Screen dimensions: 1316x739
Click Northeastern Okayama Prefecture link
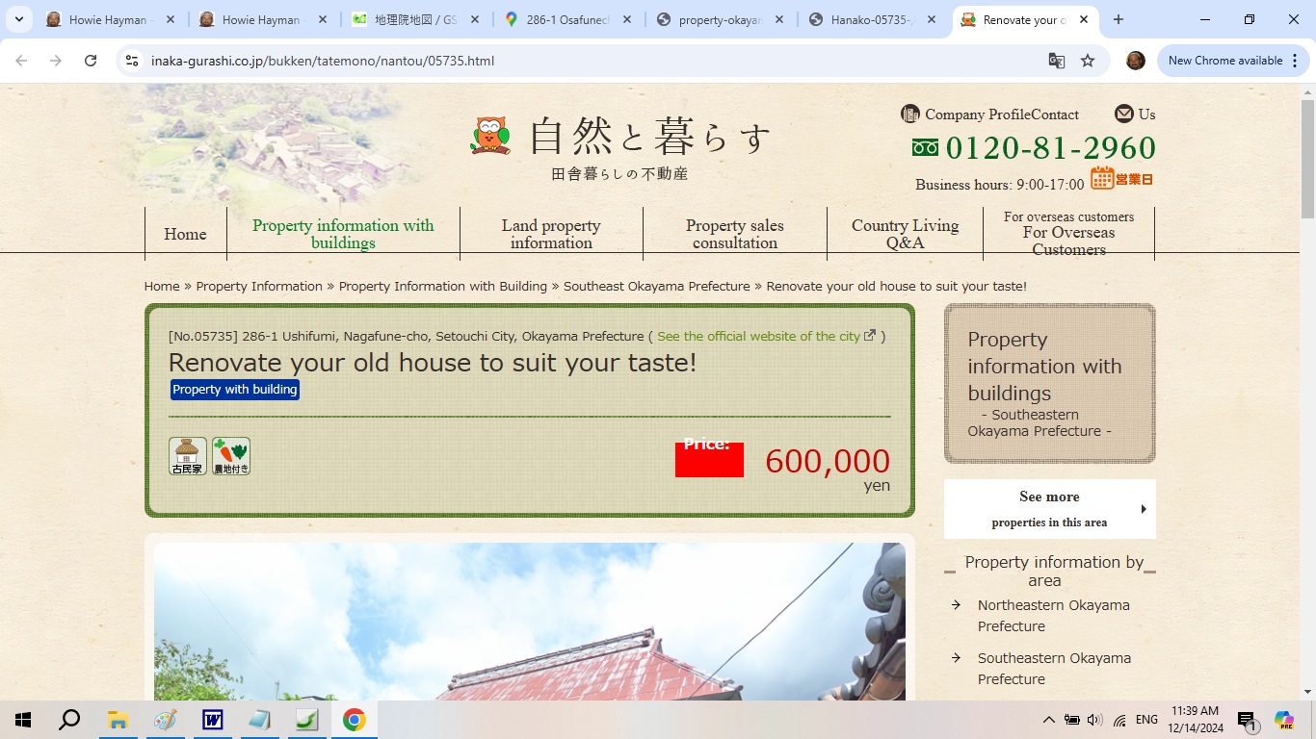(x=1053, y=615)
